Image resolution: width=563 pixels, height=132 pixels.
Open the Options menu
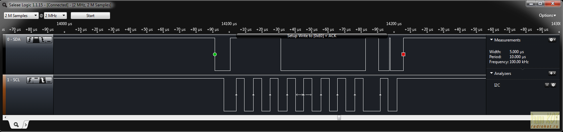pyautogui.click(x=547, y=15)
